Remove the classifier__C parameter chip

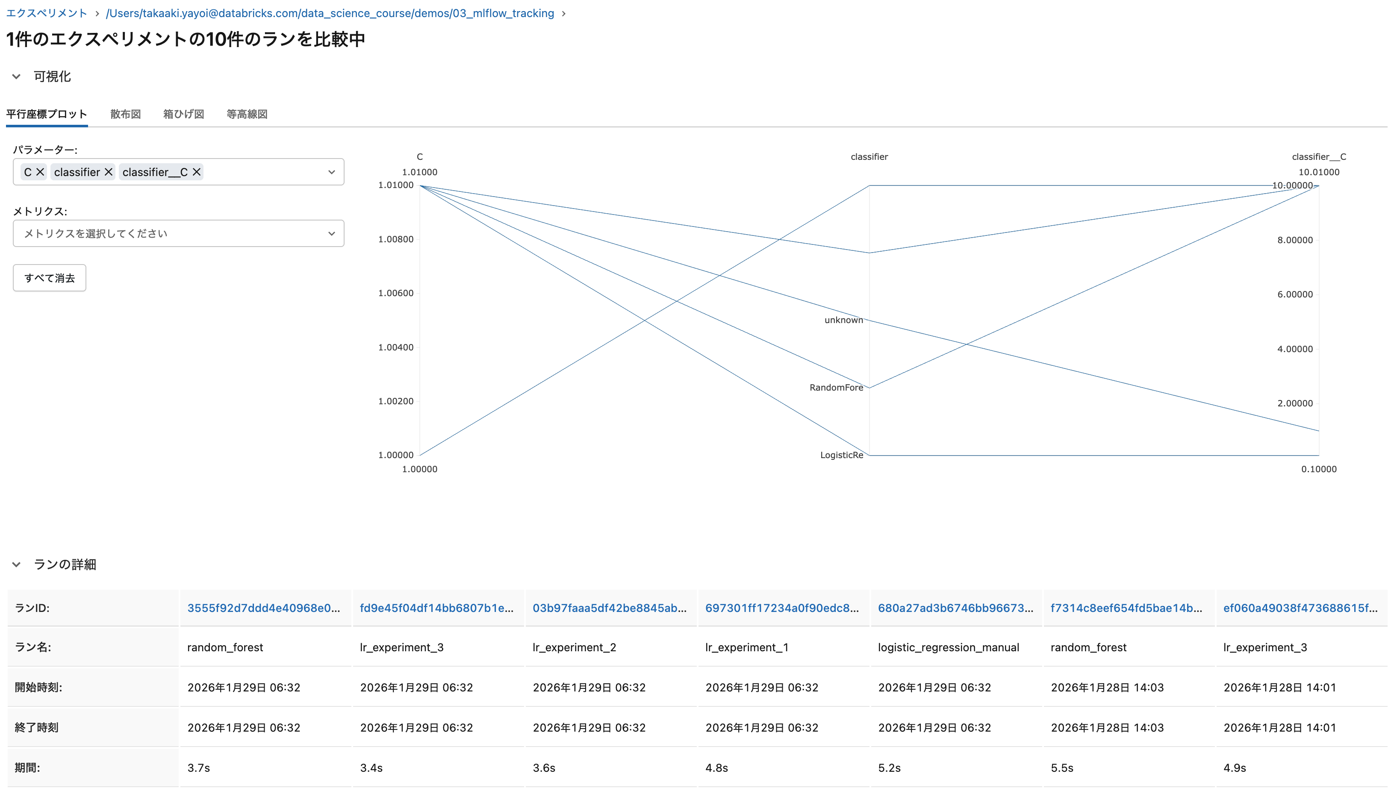196,172
